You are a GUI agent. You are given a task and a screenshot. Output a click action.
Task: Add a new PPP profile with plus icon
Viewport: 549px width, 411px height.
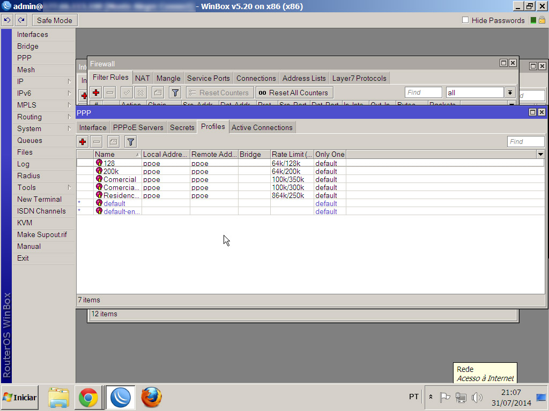(x=83, y=141)
